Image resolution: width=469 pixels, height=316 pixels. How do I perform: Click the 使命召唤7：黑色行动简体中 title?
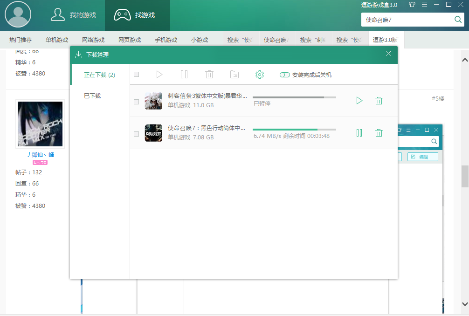click(207, 128)
